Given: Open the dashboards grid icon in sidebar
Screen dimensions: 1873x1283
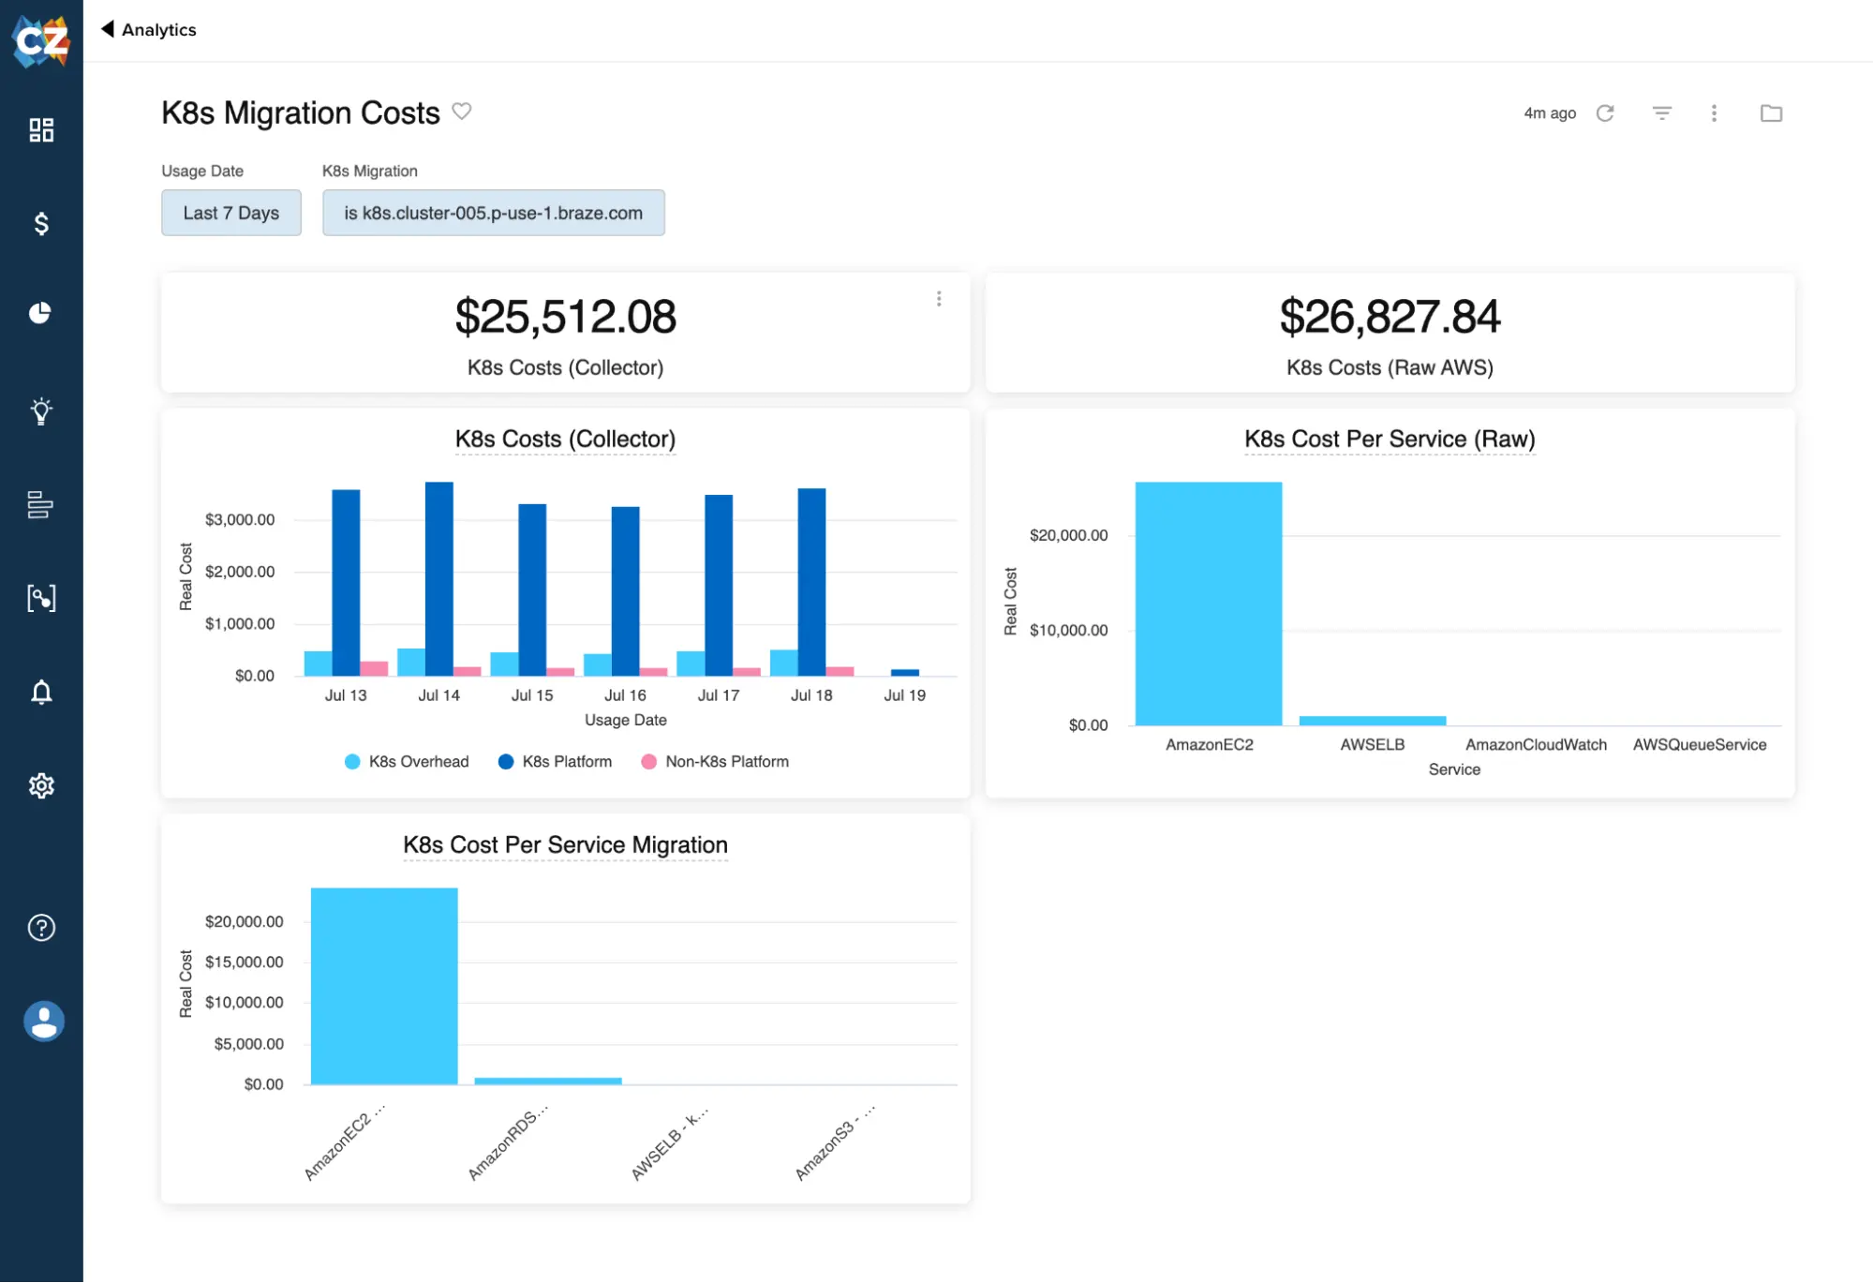Looking at the screenshot, I should pos(41,129).
